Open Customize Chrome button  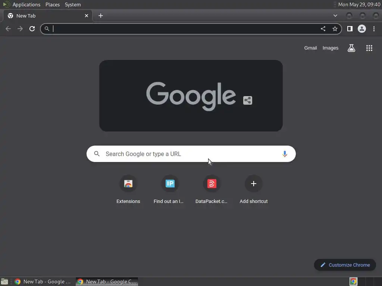pyautogui.click(x=345, y=265)
